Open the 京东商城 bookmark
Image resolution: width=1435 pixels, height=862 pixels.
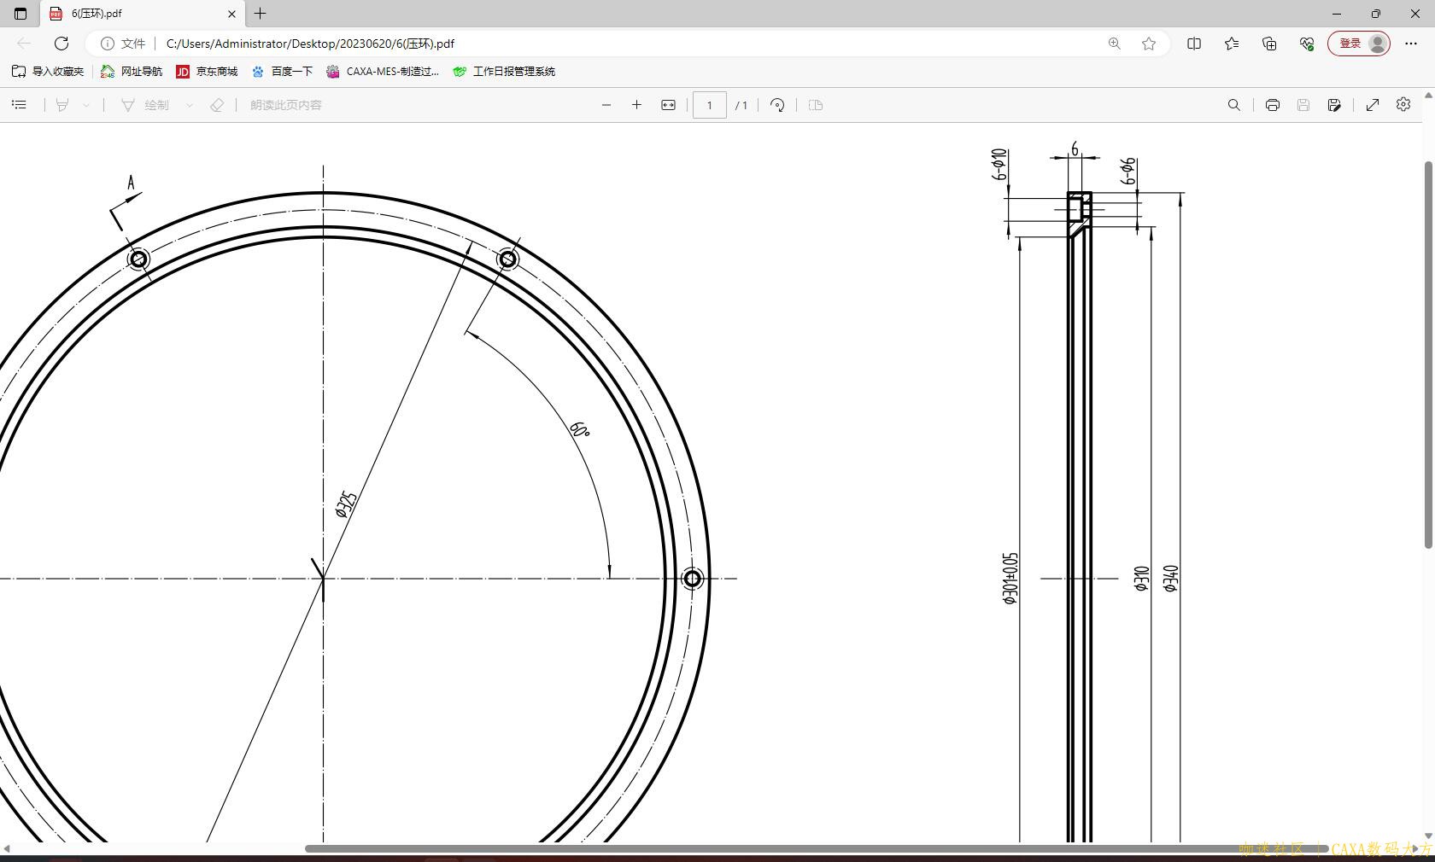pos(207,72)
